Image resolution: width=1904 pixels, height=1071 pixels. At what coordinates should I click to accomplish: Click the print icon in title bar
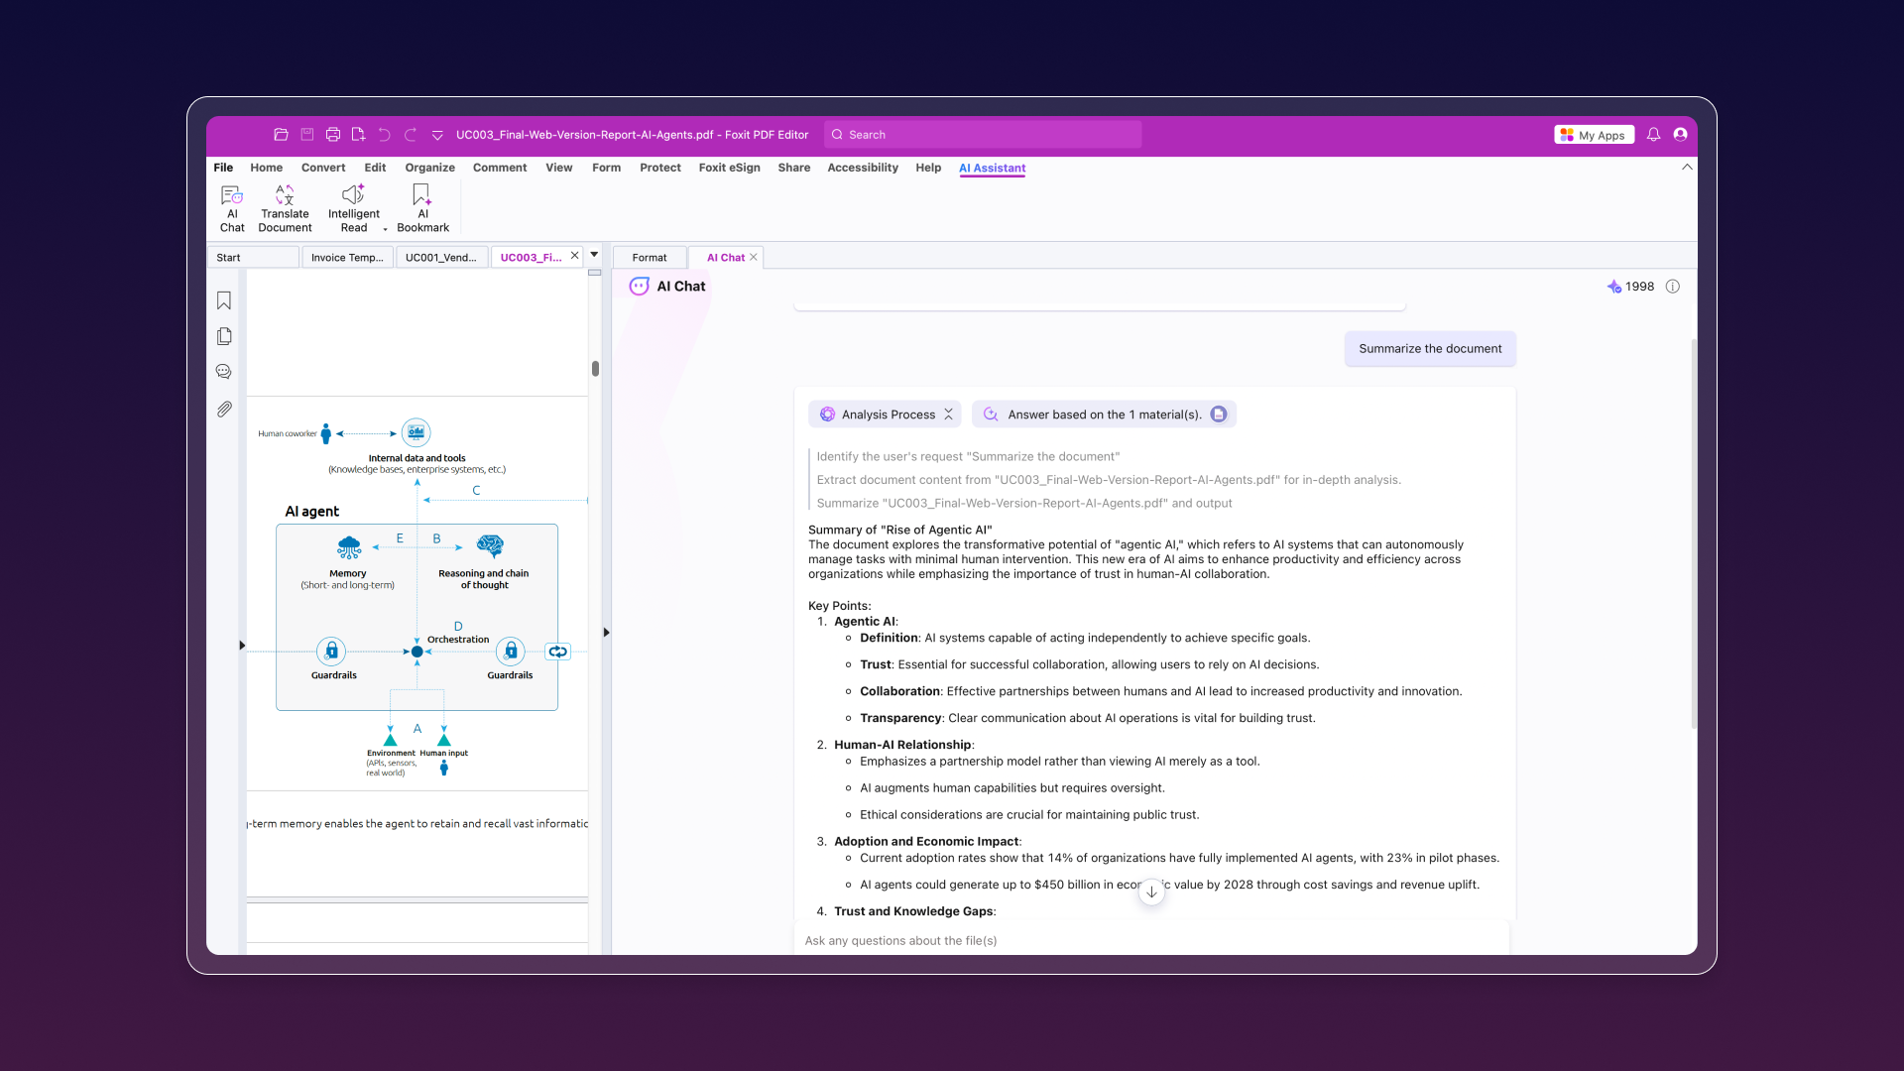333,135
